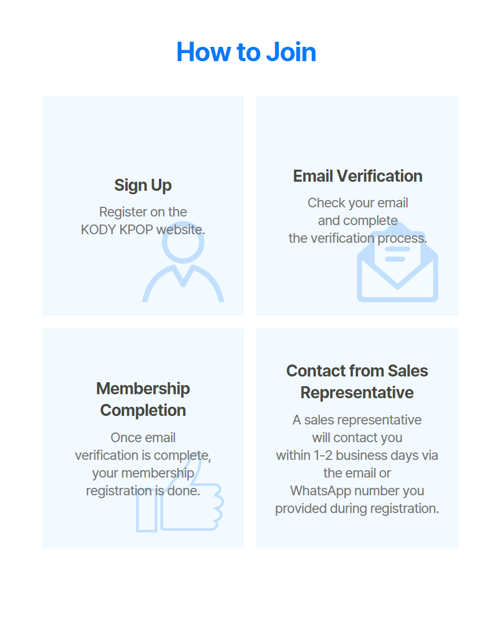Click Contact from Sales Representative heading
This screenshot has height=617, width=492.
point(358,382)
